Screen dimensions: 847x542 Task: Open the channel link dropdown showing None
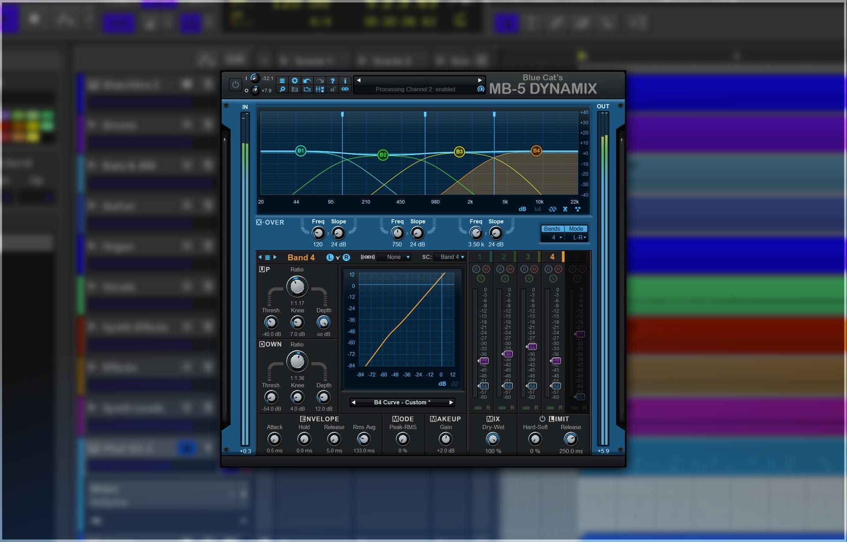pyautogui.click(x=394, y=257)
